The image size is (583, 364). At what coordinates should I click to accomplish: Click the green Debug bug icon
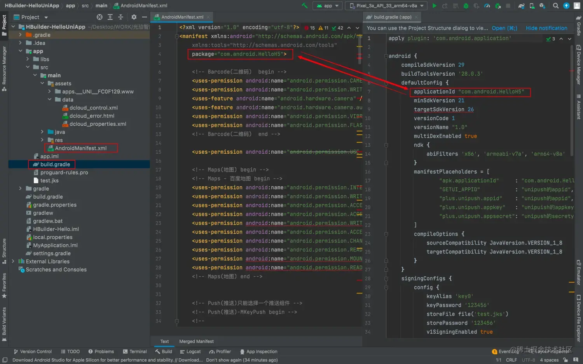(x=466, y=5)
